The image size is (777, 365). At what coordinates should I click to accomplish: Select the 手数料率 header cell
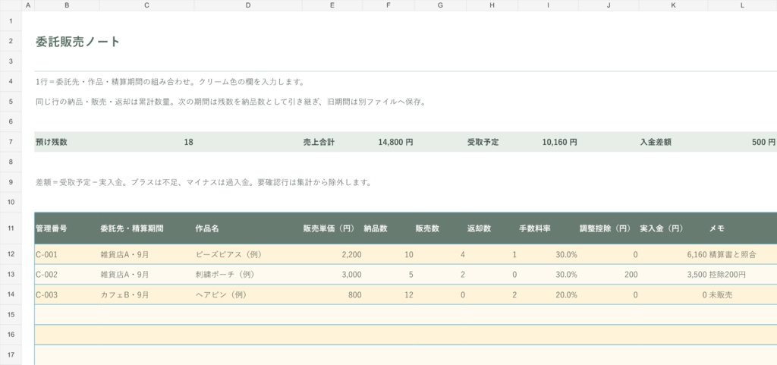pos(548,228)
